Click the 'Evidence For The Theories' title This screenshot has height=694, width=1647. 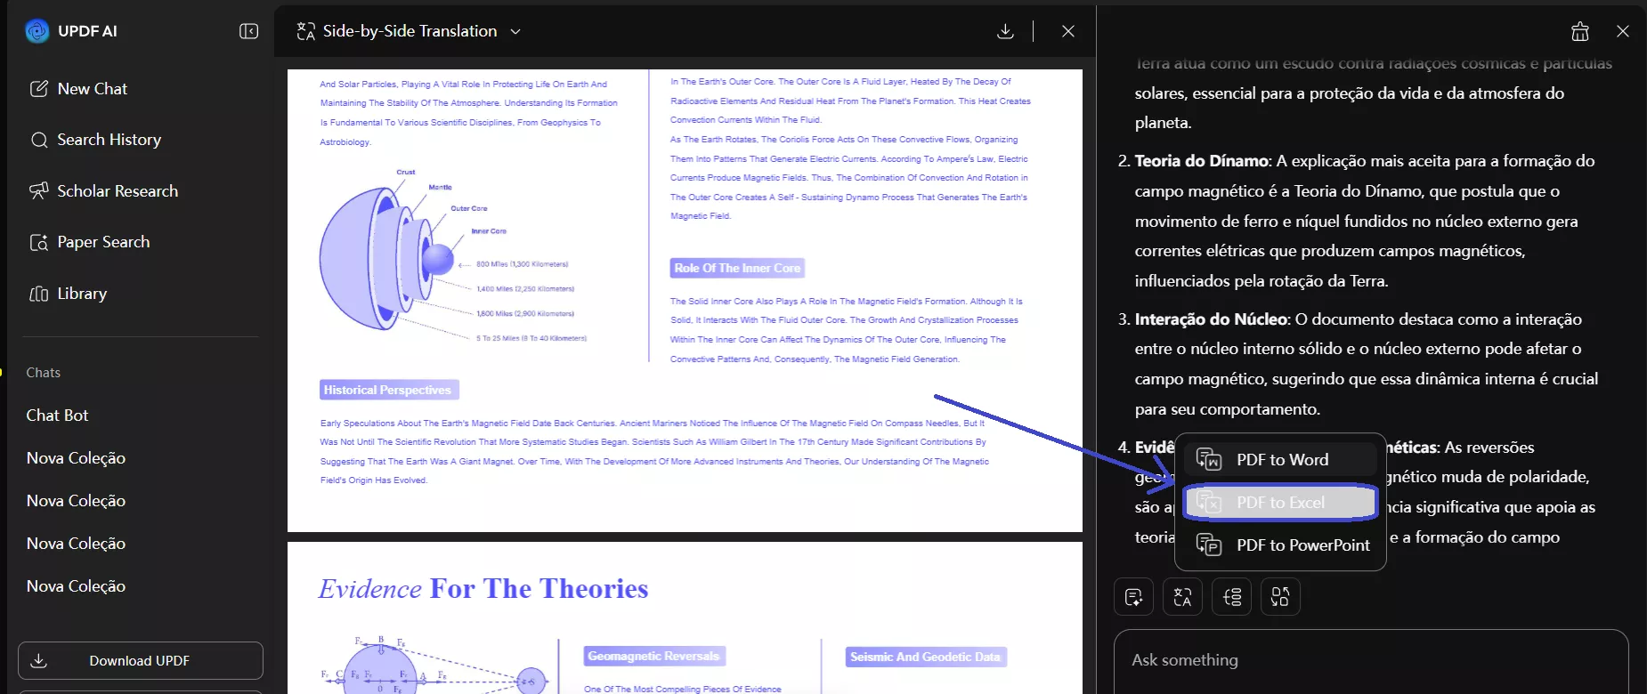point(483,589)
